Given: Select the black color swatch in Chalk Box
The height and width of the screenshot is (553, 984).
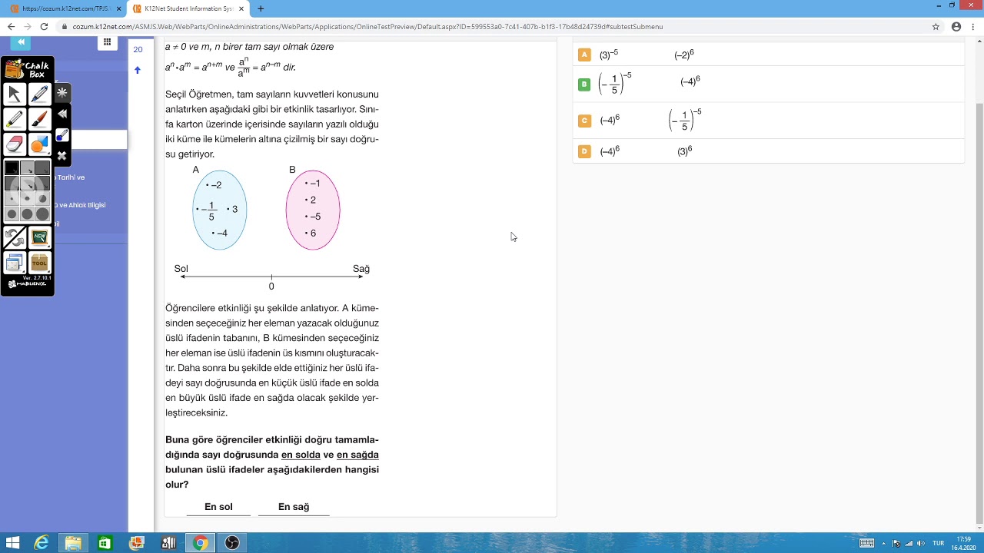Looking at the screenshot, I should coord(12,167).
